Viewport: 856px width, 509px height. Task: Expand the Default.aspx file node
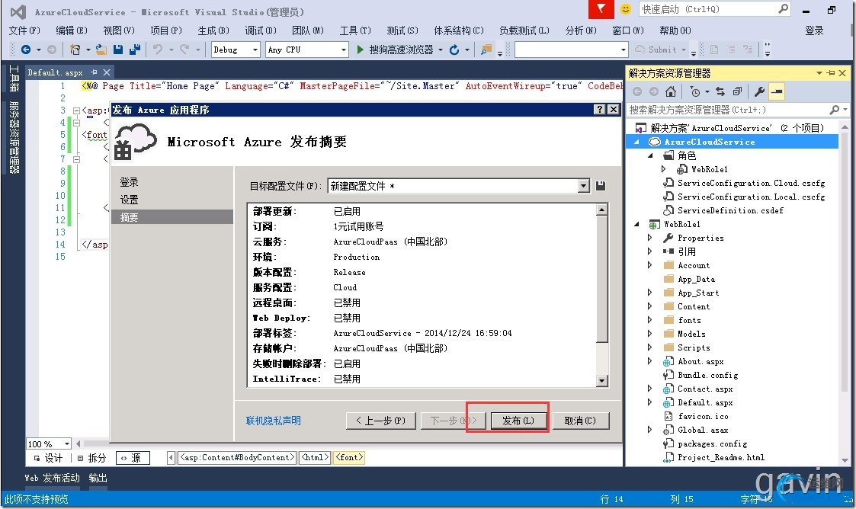click(x=649, y=402)
